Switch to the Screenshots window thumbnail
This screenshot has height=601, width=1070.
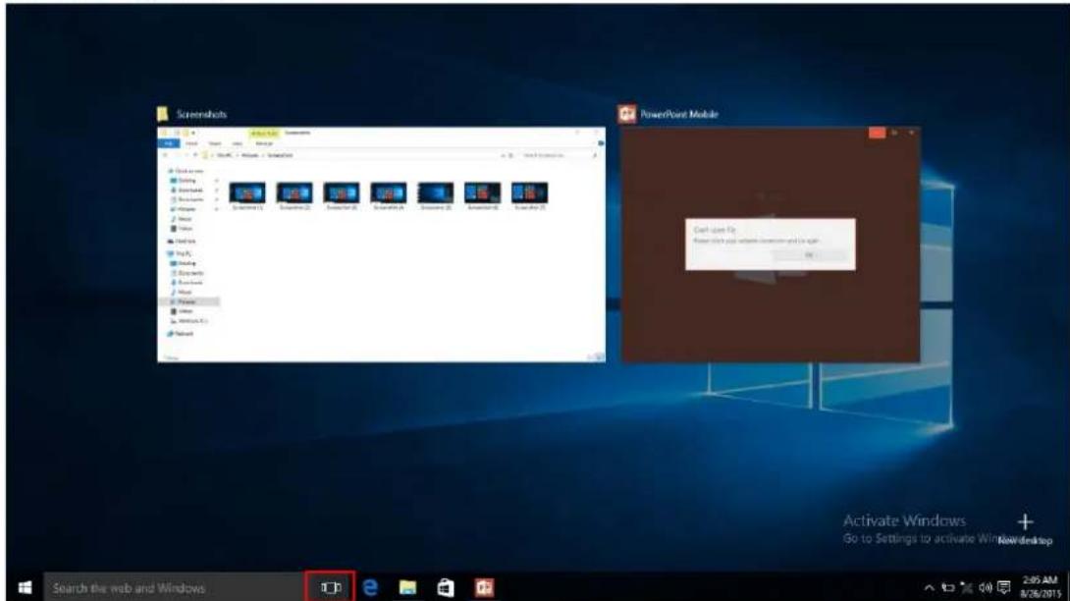tap(382, 244)
